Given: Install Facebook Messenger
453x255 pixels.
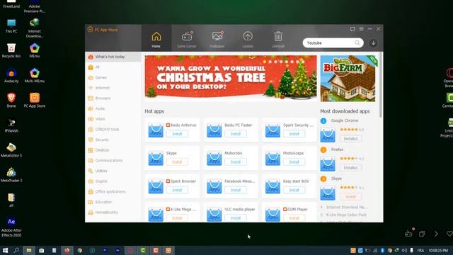Looking at the screenshot, I should tap(236, 190).
